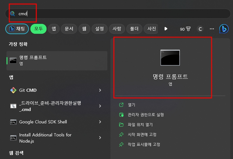Image resolution: width=233 pixels, height=159 pixels.
Task: Click the open external icon beside 열기
Action: (x=121, y=105)
